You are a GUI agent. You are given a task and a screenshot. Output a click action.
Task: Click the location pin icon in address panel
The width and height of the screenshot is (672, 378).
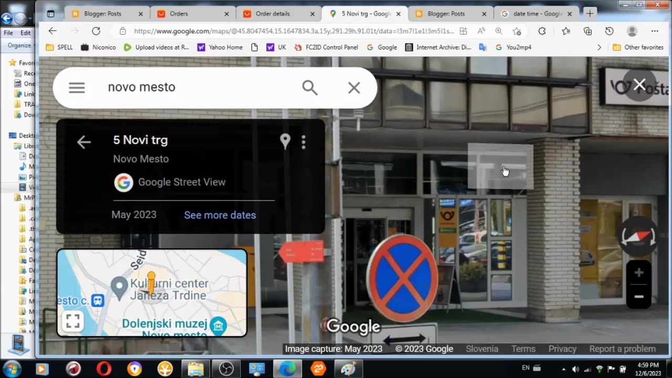click(x=285, y=142)
